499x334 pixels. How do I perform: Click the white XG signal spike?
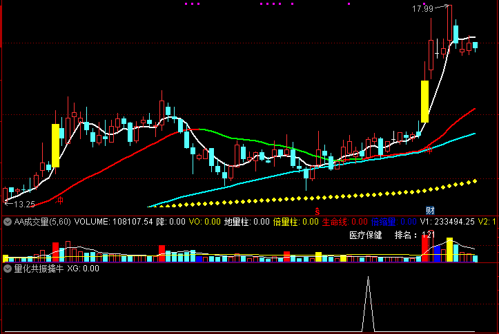coord(368,304)
